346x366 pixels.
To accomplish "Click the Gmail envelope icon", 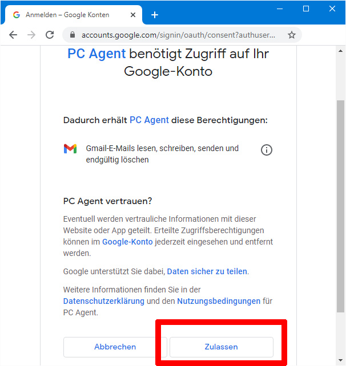I will pyautogui.click(x=70, y=149).
